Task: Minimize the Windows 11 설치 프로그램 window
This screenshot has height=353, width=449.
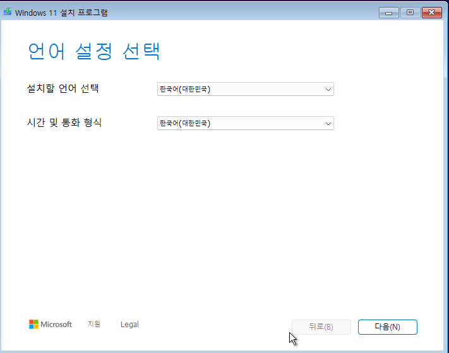Action: (x=388, y=13)
